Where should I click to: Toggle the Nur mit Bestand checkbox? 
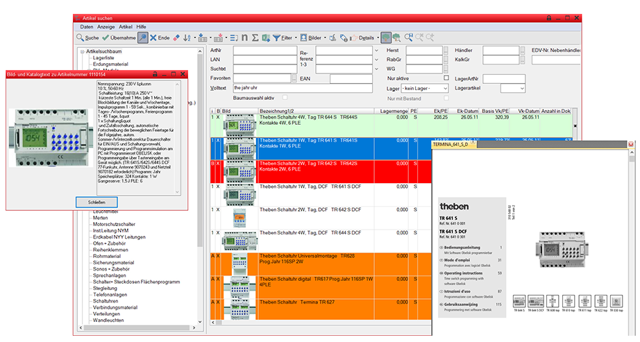[446, 98]
